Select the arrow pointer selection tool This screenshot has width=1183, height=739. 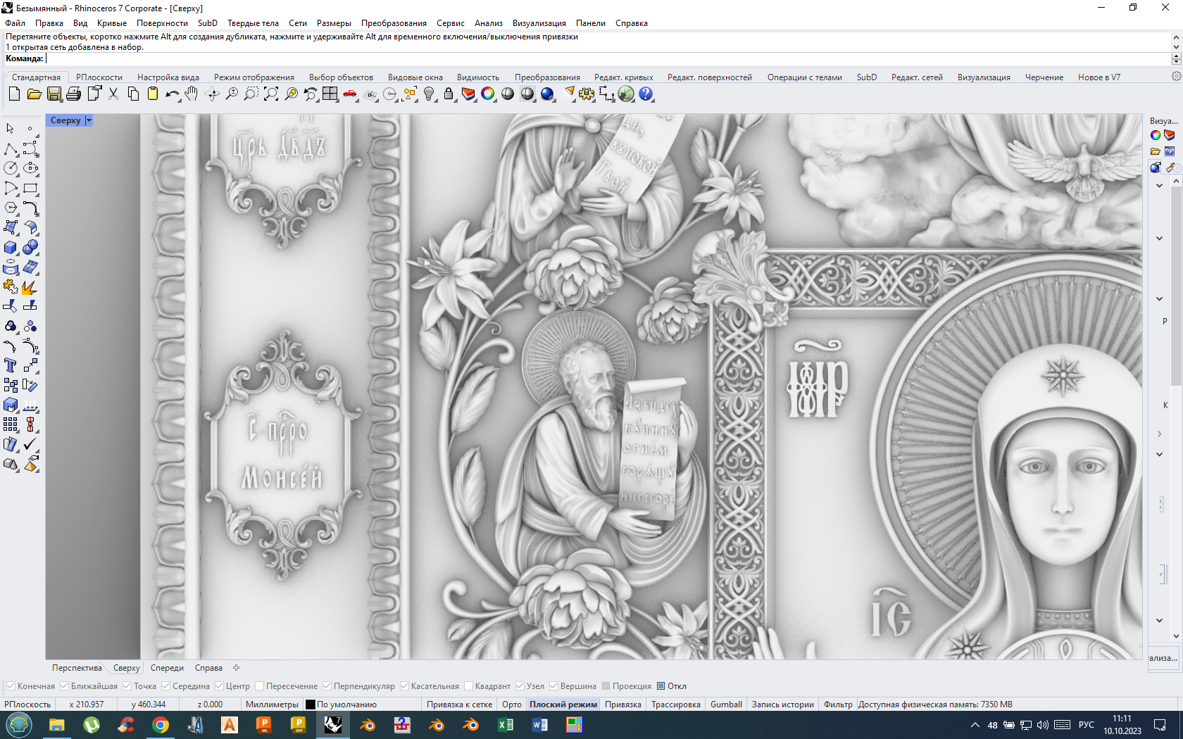[11, 129]
